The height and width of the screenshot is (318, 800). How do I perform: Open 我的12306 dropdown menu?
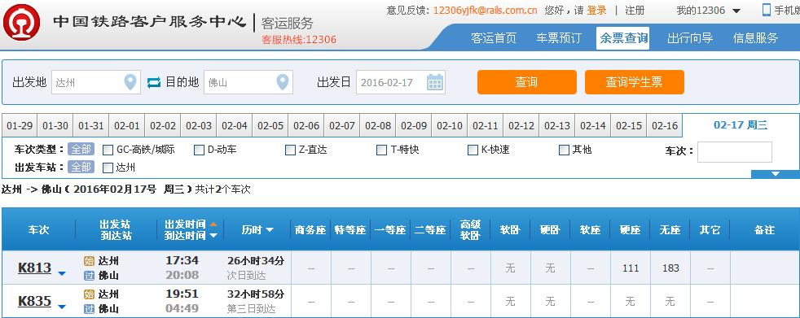point(709,11)
